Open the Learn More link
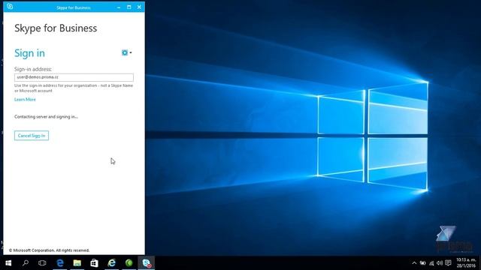Viewport: 481px width, 270px height. click(25, 100)
